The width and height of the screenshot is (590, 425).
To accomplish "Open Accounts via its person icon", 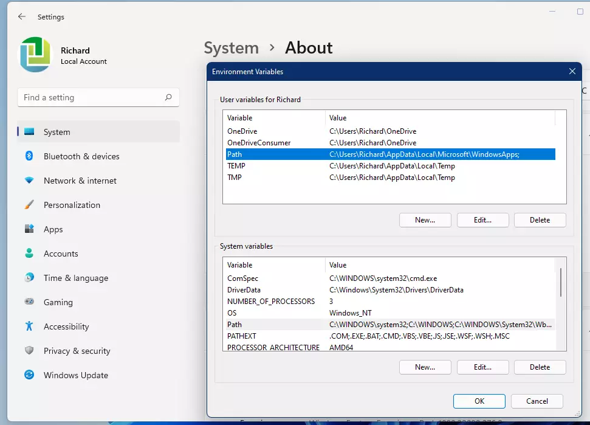I will (x=29, y=253).
